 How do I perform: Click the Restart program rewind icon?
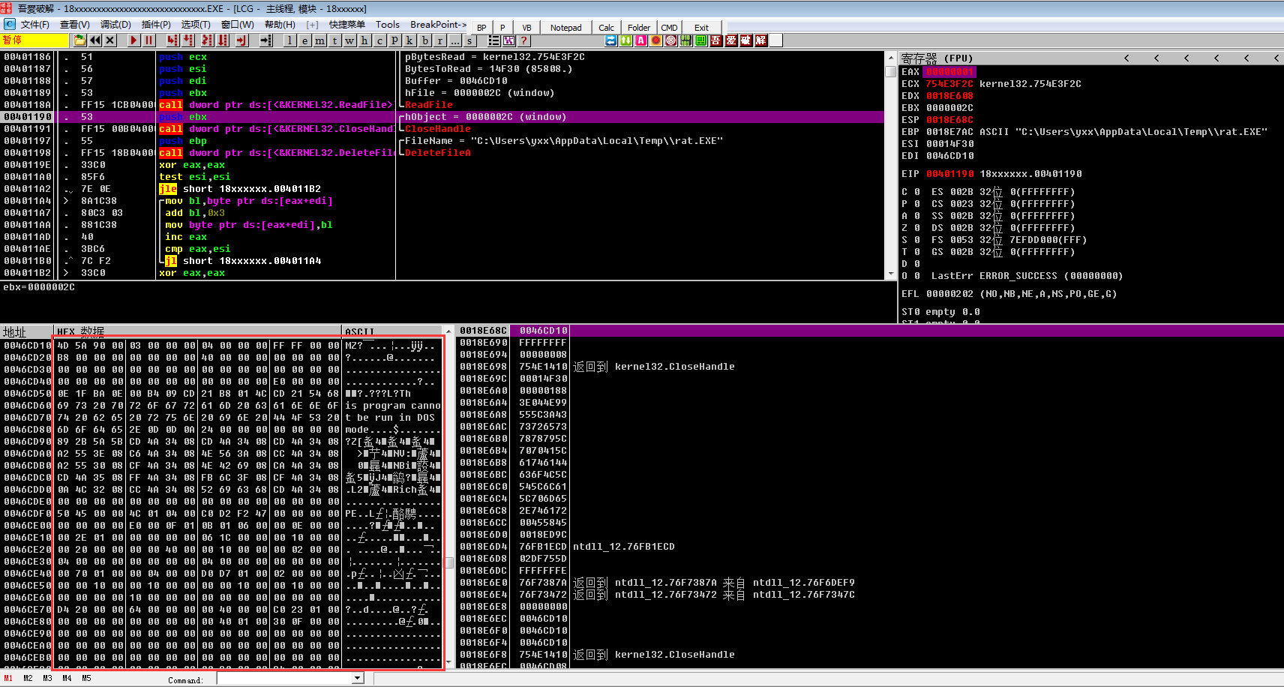tap(95, 40)
